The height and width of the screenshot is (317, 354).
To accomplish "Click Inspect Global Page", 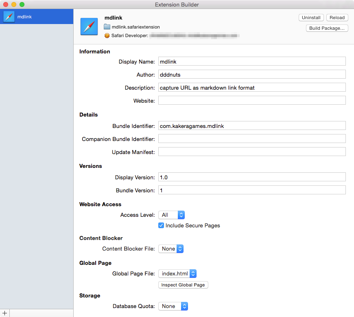I will (183, 285).
